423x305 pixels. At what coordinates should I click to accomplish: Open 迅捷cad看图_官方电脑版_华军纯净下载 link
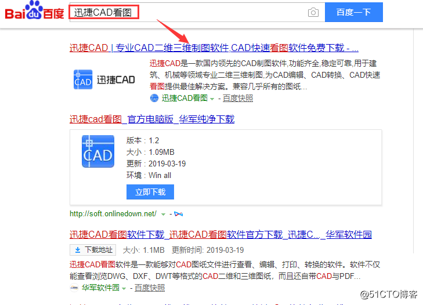pos(152,119)
